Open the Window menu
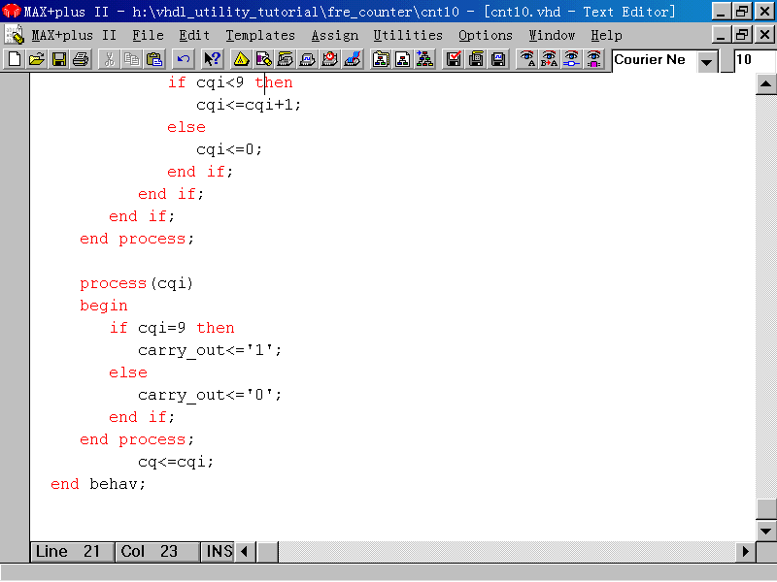 pos(552,36)
